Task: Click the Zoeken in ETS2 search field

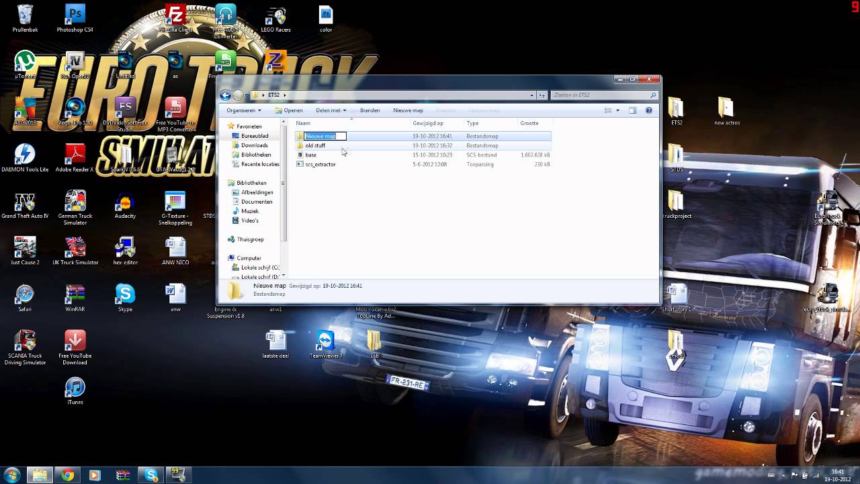Action: (604, 95)
